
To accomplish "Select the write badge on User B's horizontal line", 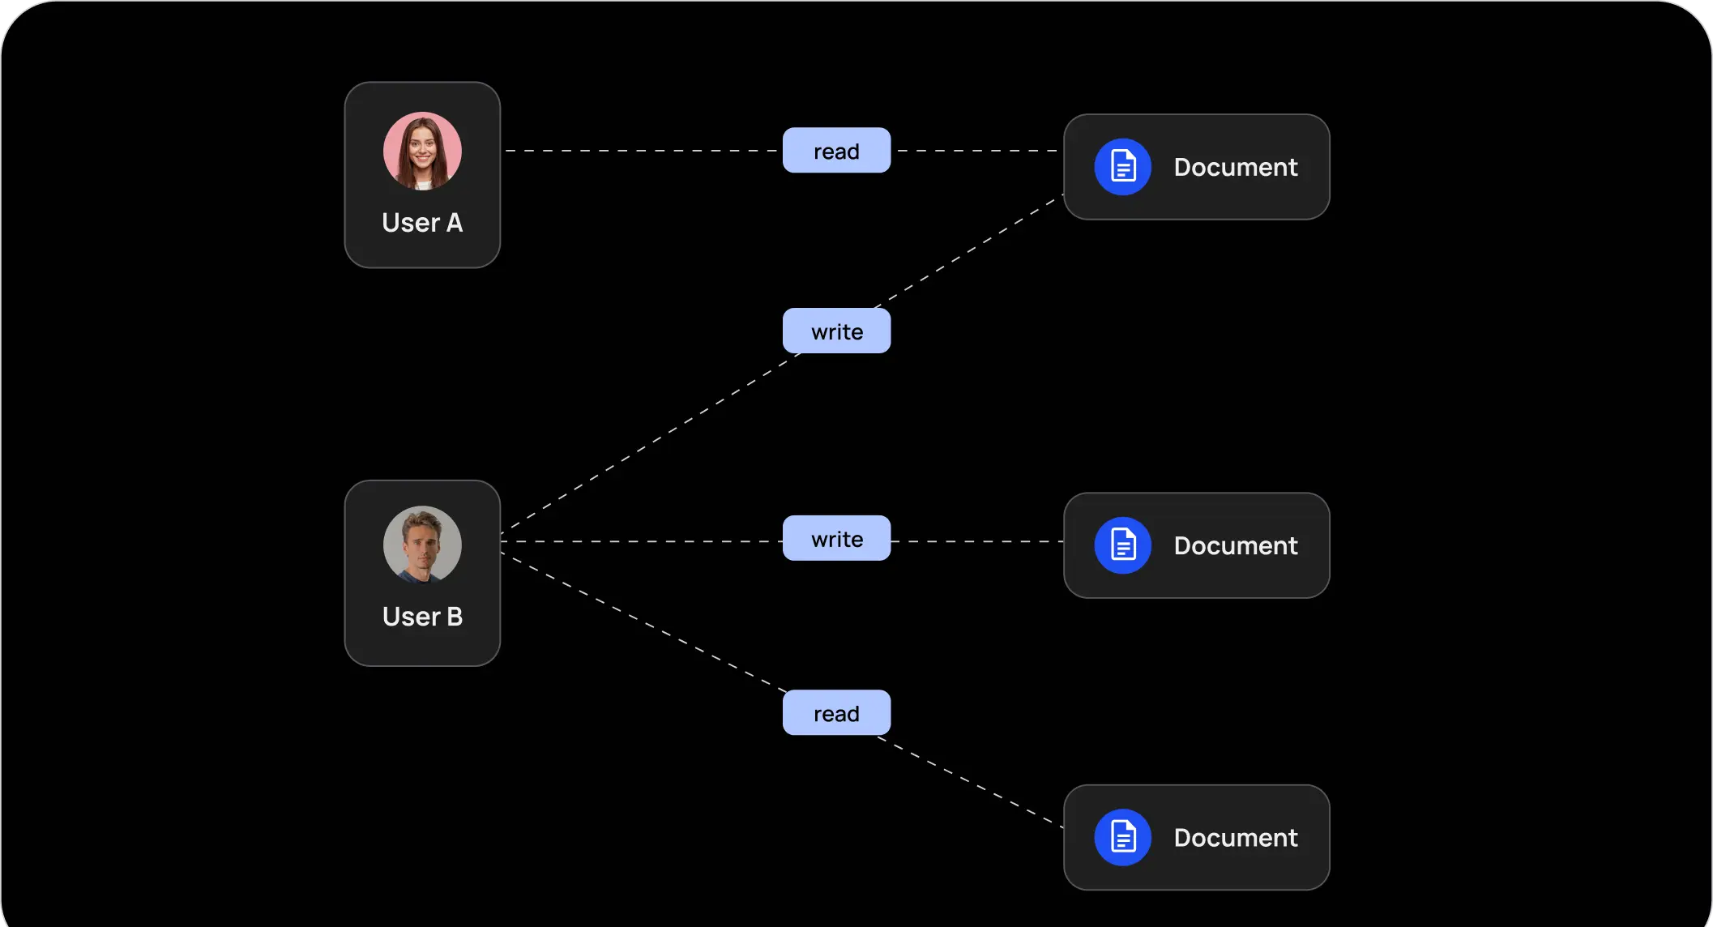I will click(836, 539).
